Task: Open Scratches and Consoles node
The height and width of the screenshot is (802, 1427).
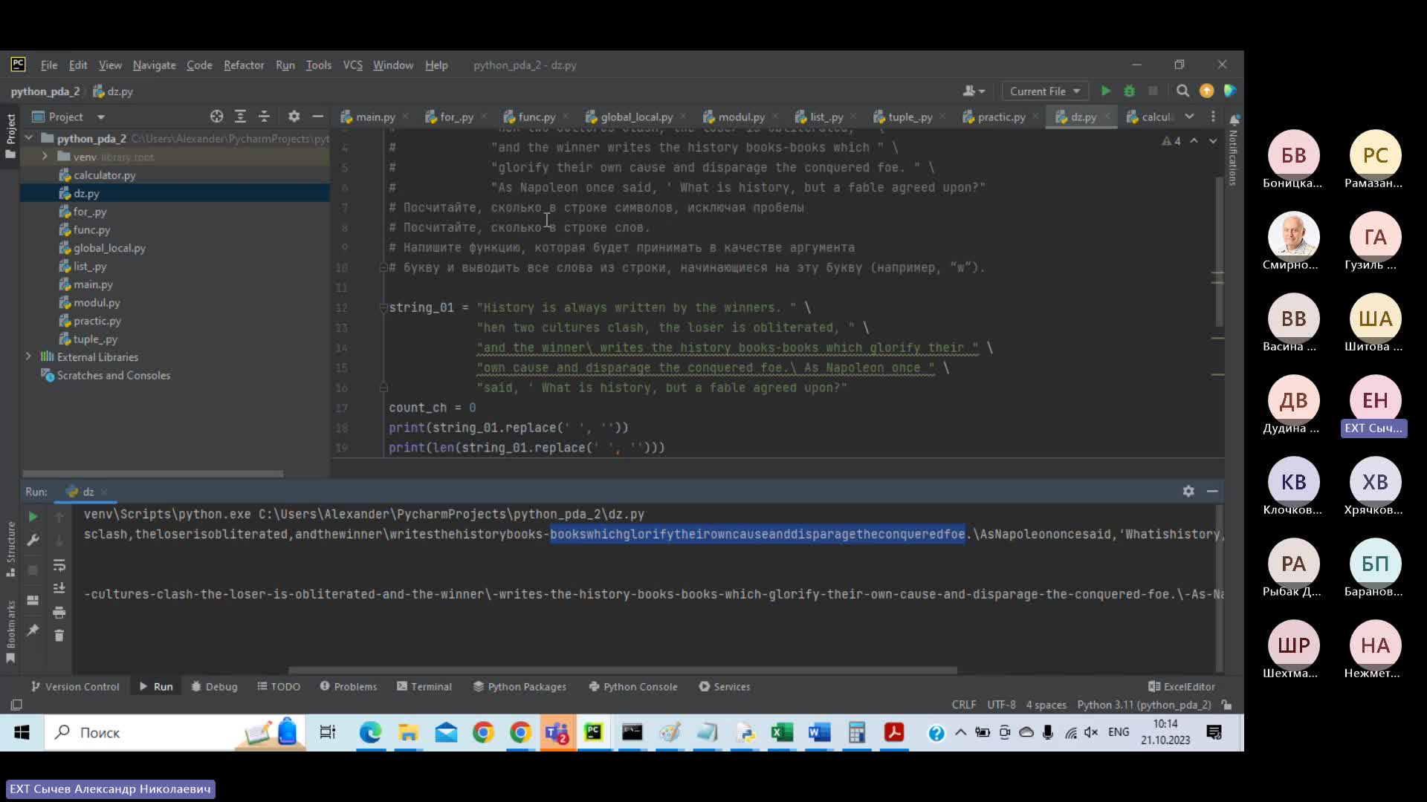Action: click(113, 376)
